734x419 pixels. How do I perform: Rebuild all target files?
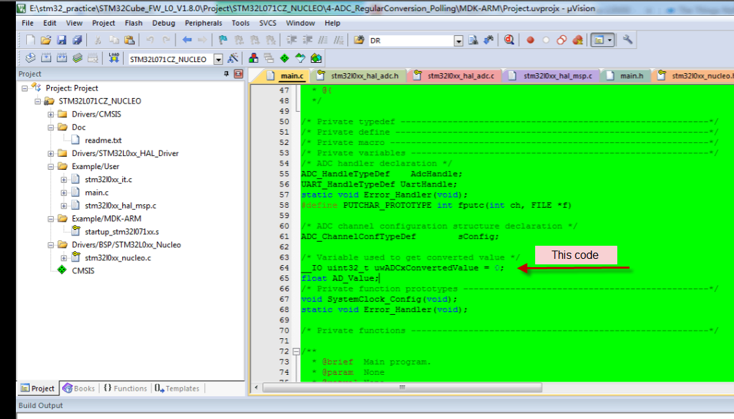tap(61, 59)
